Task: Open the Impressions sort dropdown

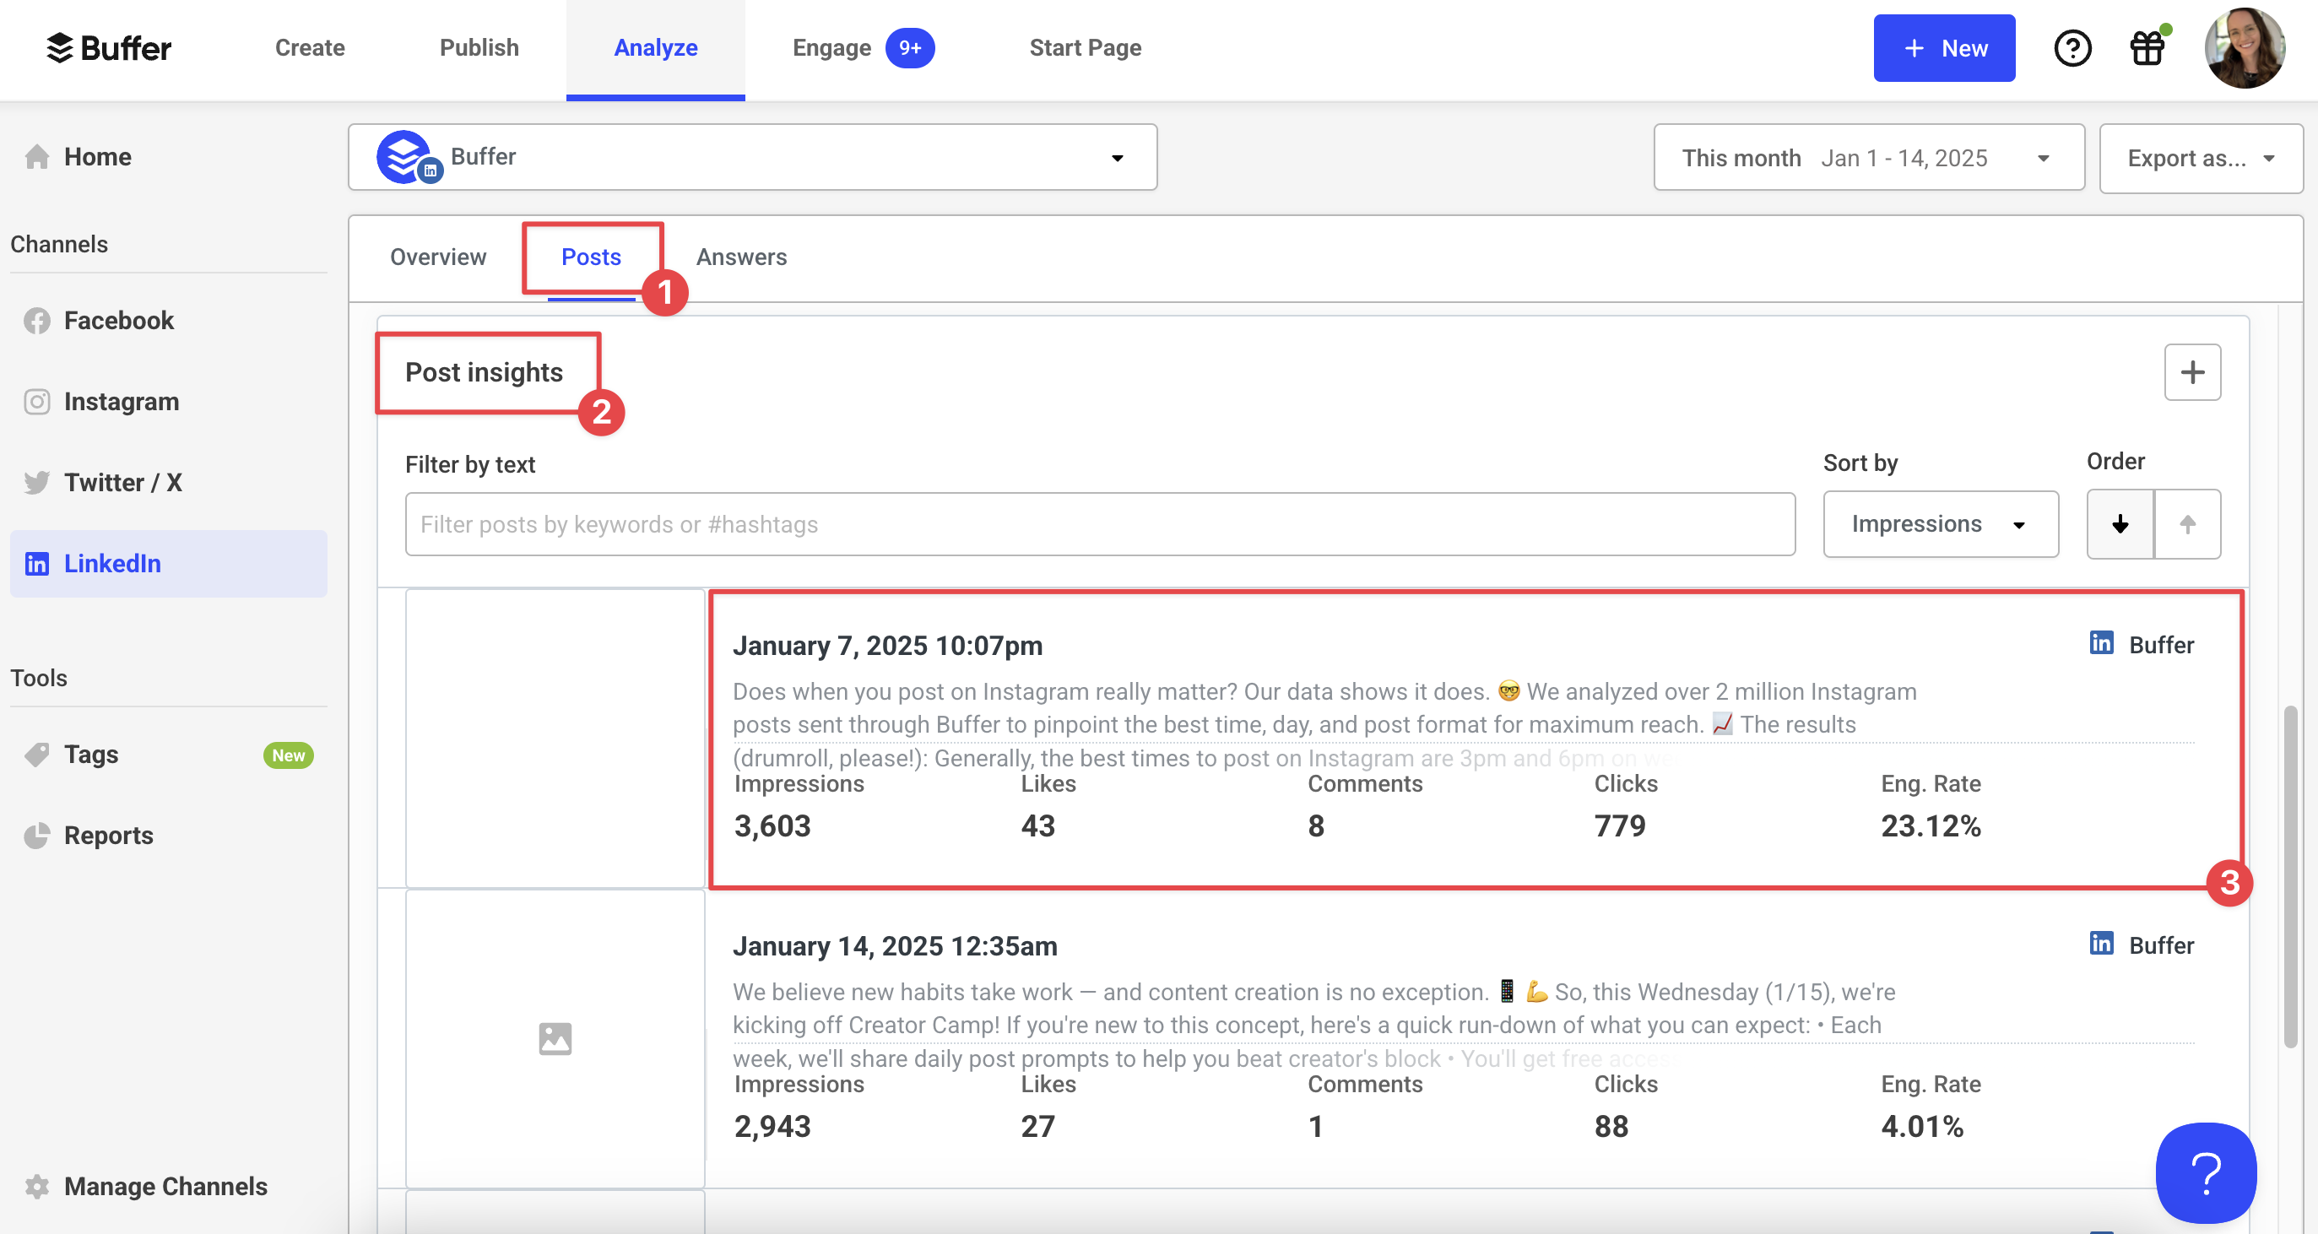Action: point(1940,524)
